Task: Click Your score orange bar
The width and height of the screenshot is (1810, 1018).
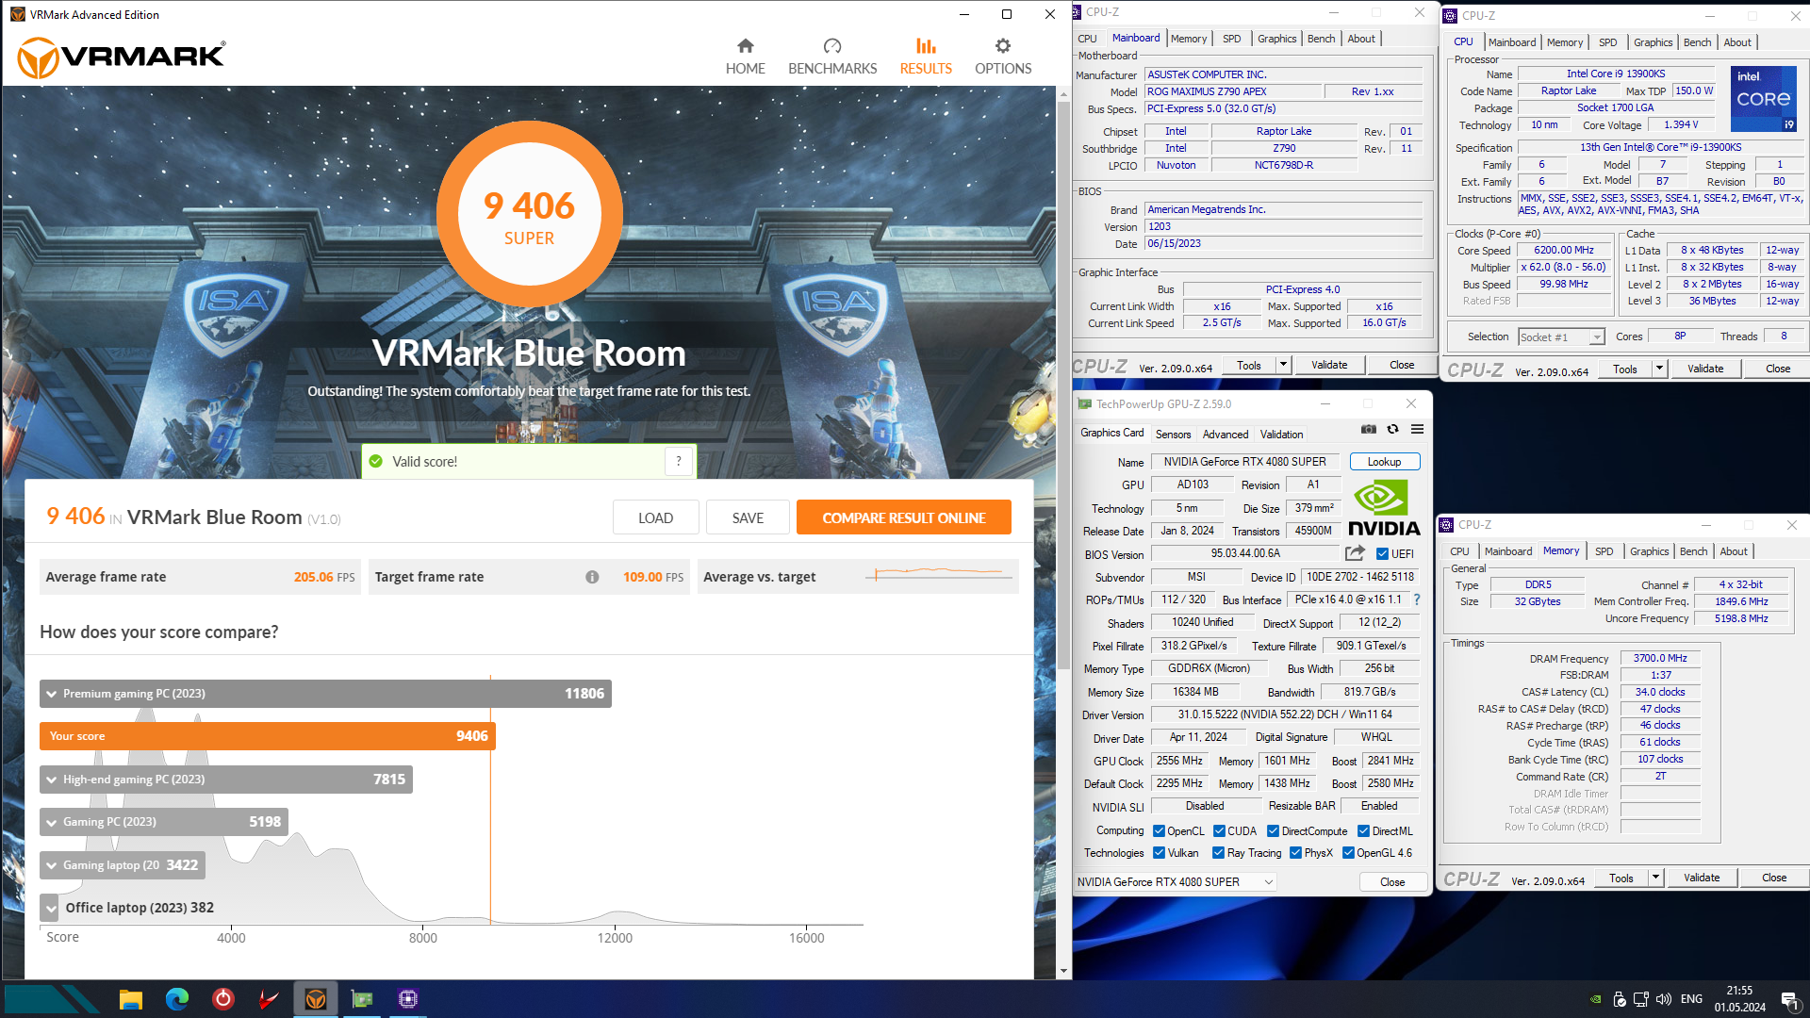Action: click(x=268, y=735)
